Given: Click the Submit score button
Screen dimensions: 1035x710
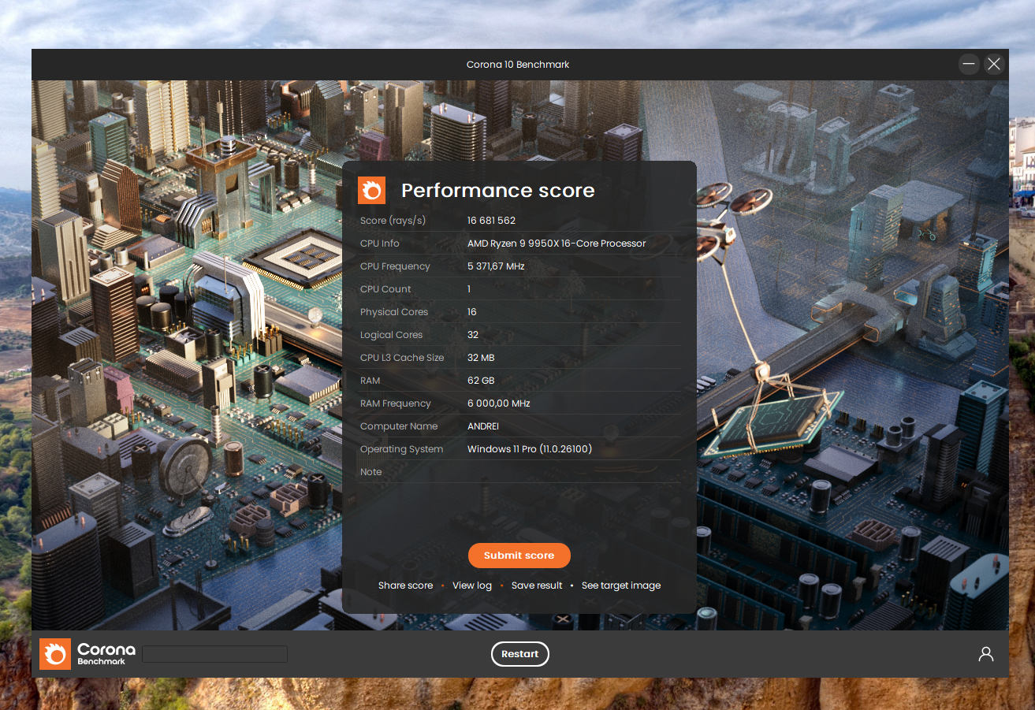Looking at the screenshot, I should [x=519, y=556].
